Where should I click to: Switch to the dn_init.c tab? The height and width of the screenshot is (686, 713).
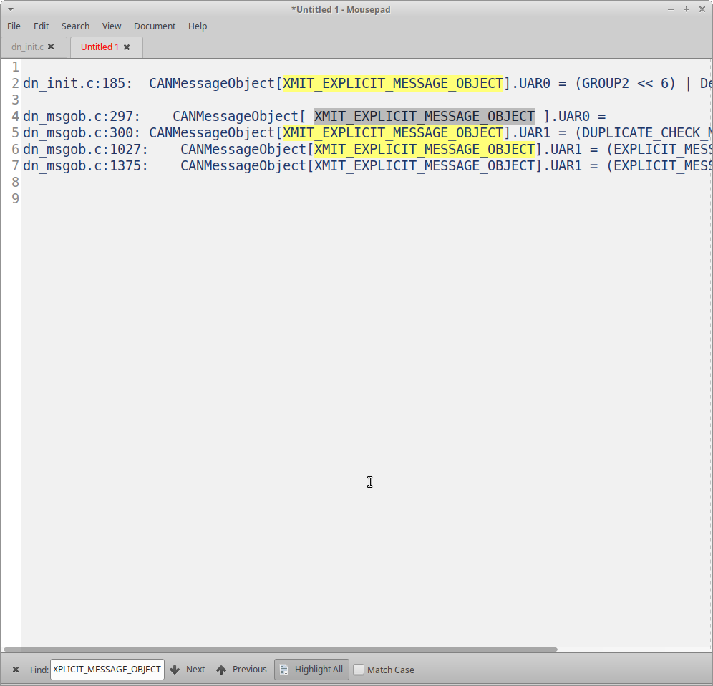coord(27,47)
